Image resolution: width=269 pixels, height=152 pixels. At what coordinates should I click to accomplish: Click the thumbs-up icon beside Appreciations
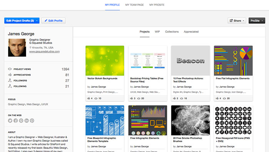[x=10, y=74]
